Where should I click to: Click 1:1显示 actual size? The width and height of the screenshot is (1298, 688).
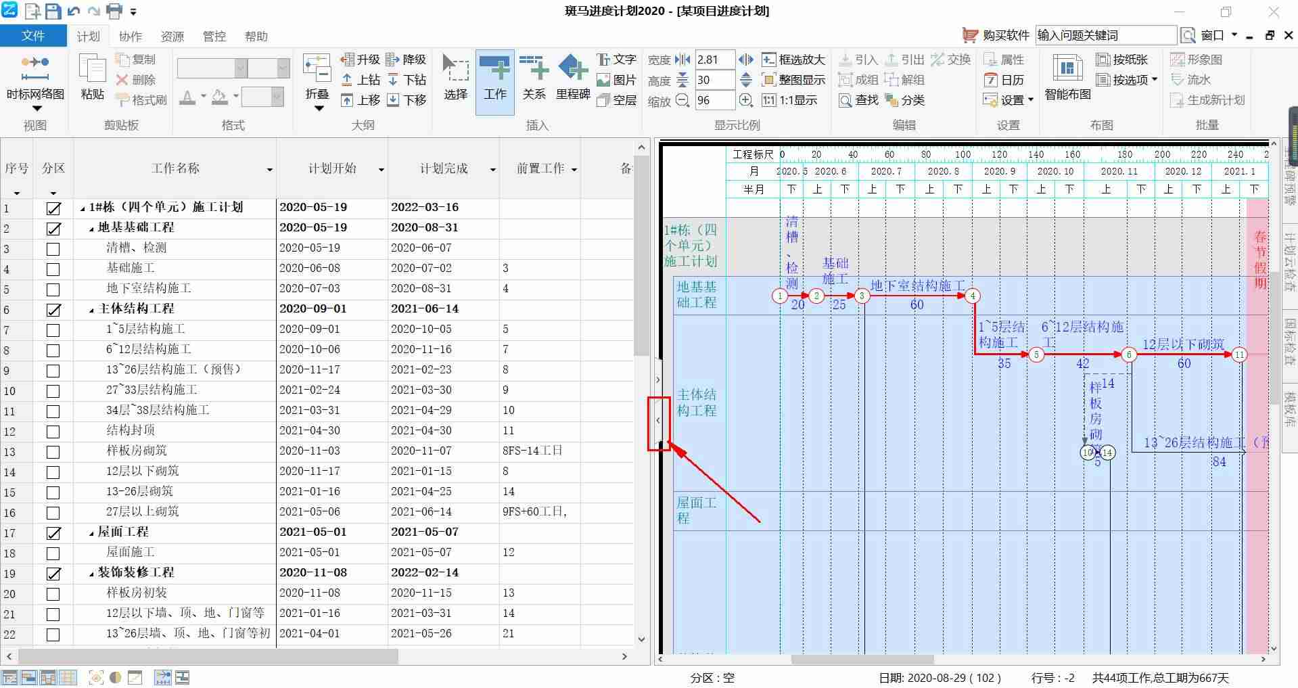coord(789,100)
